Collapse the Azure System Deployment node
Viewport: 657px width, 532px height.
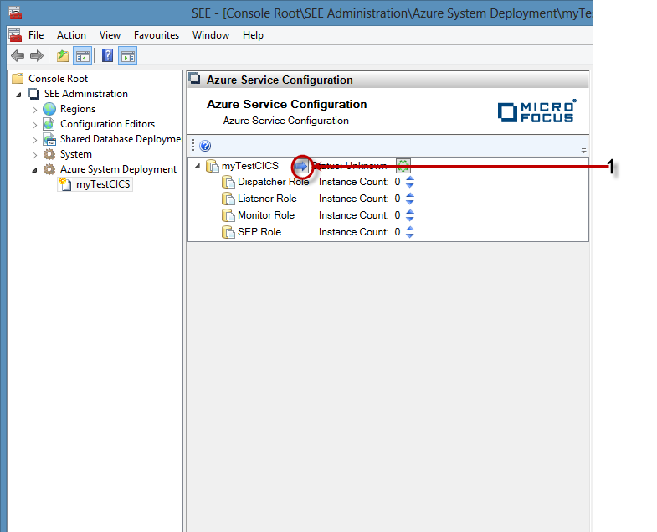(x=35, y=169)
